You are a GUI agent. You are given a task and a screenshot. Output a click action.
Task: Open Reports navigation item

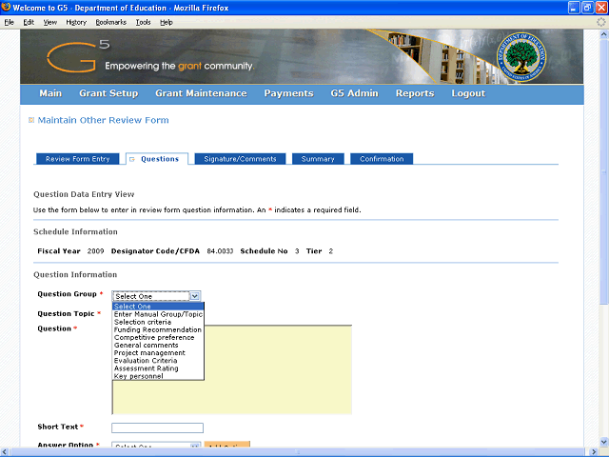pyautogui.click(x=415, y=93)
